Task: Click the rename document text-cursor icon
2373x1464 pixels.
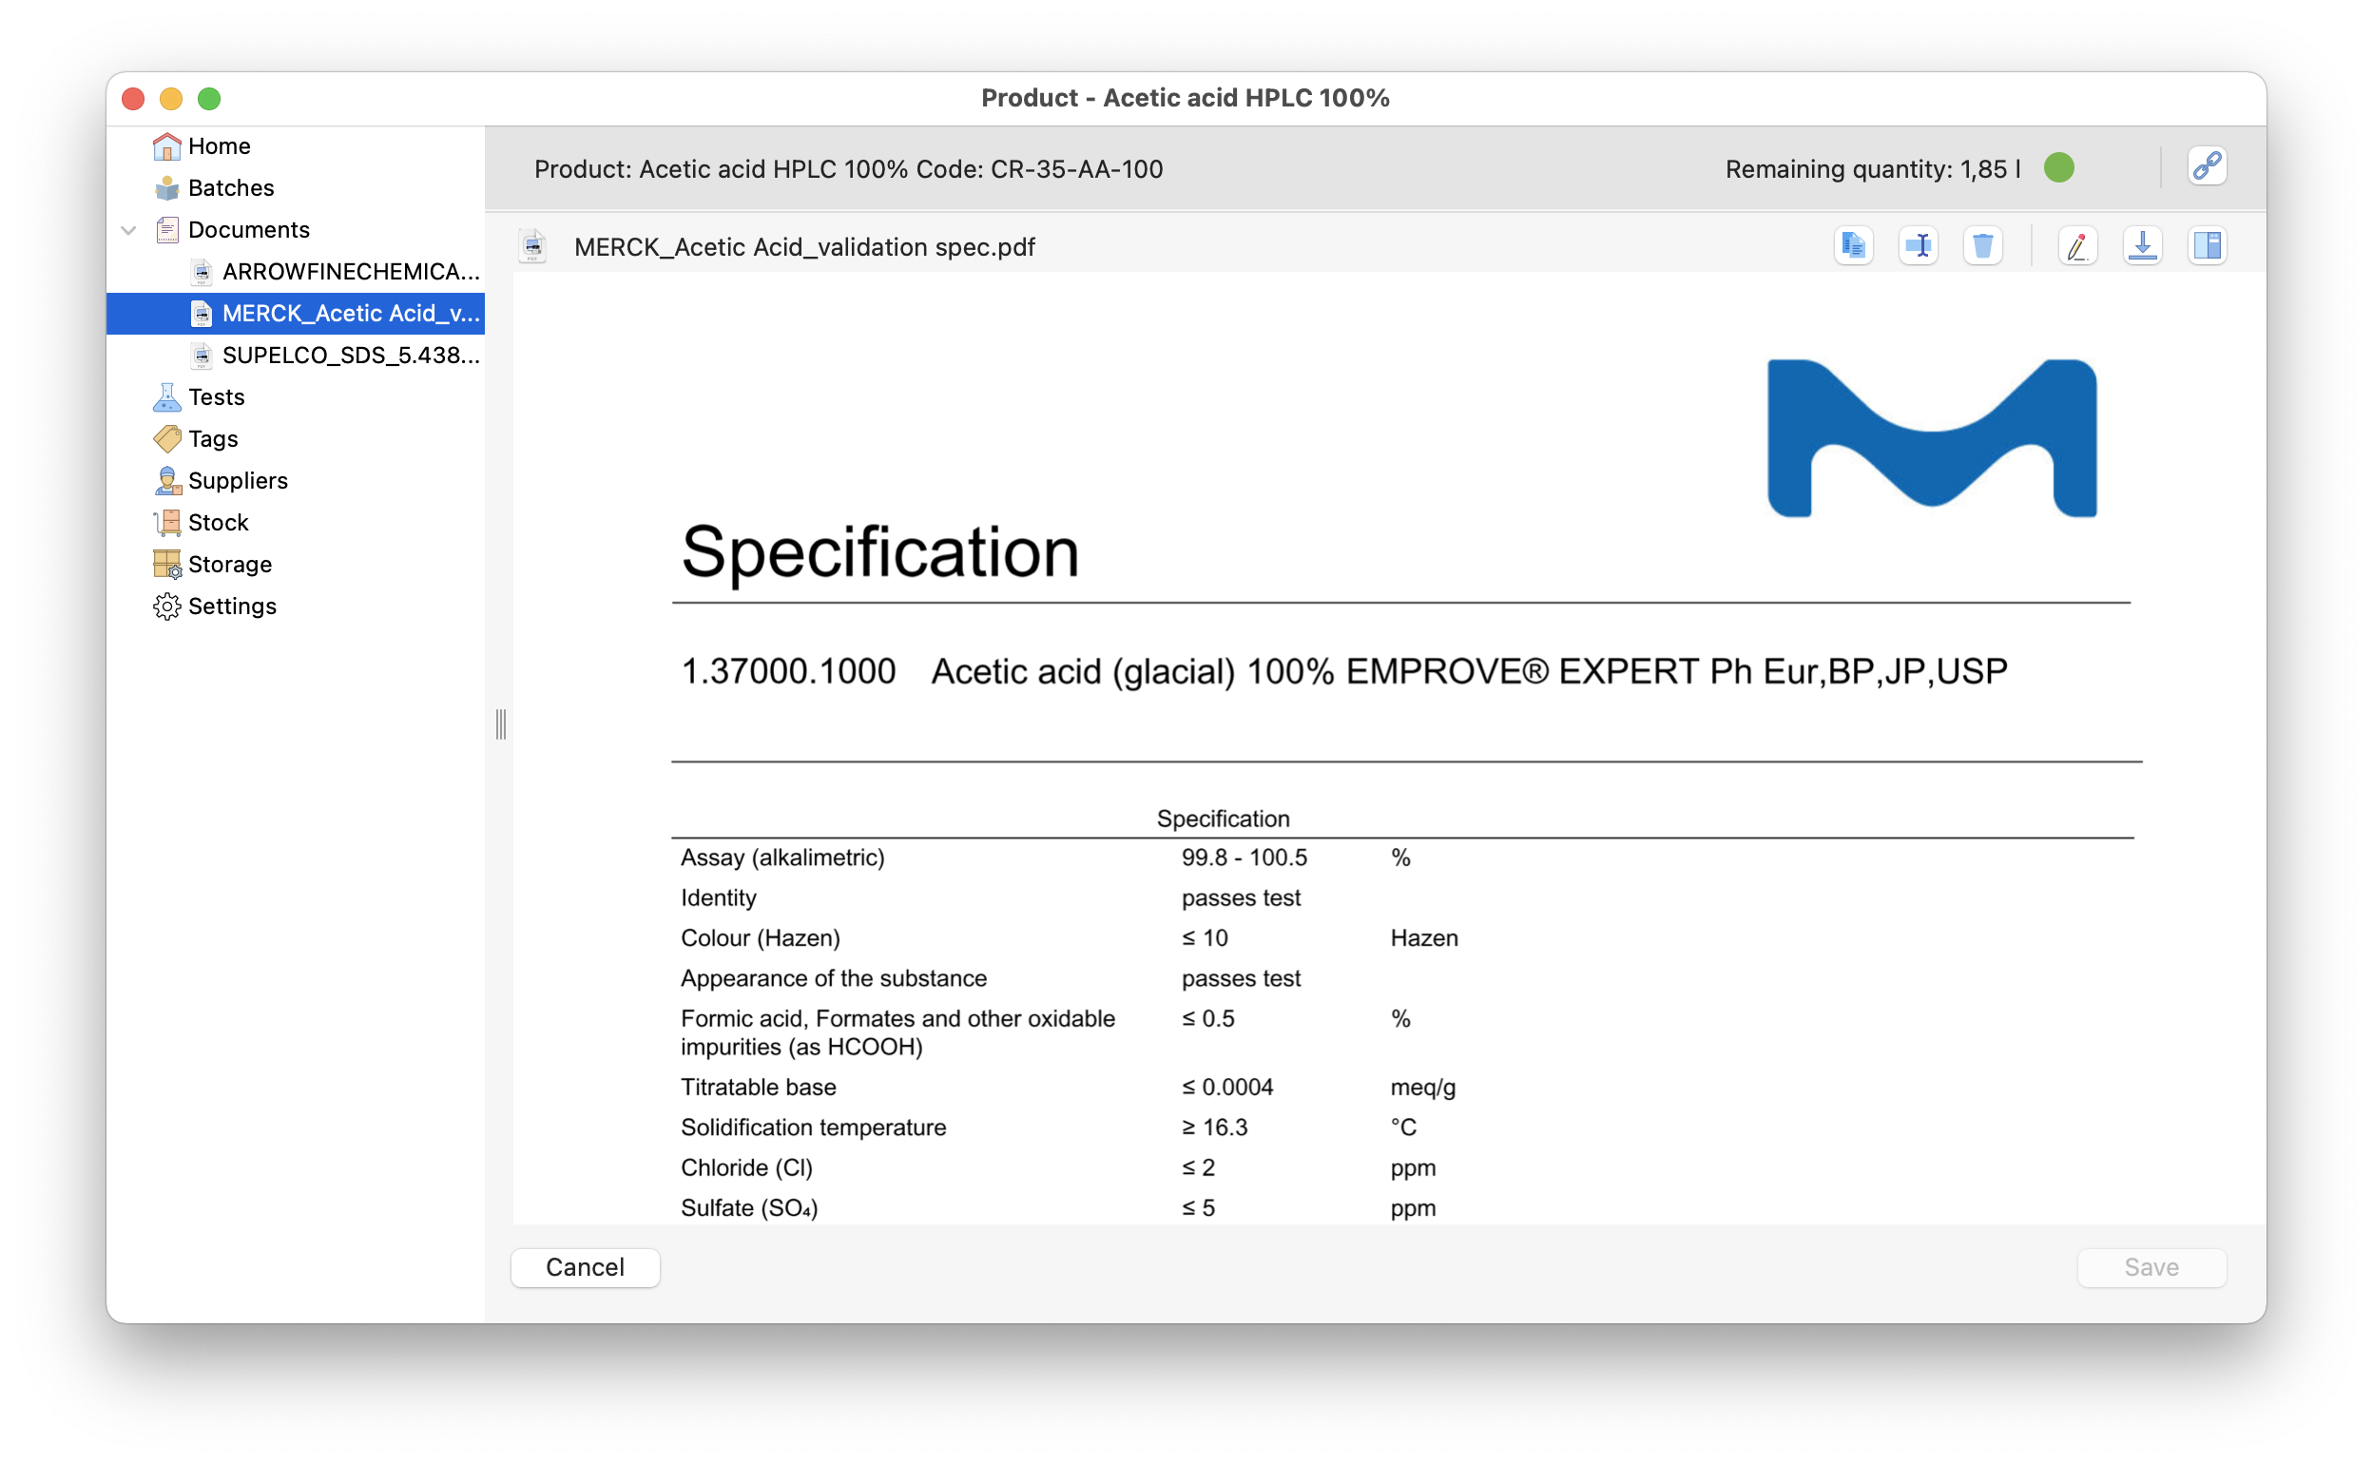Action: point(1918,246)
